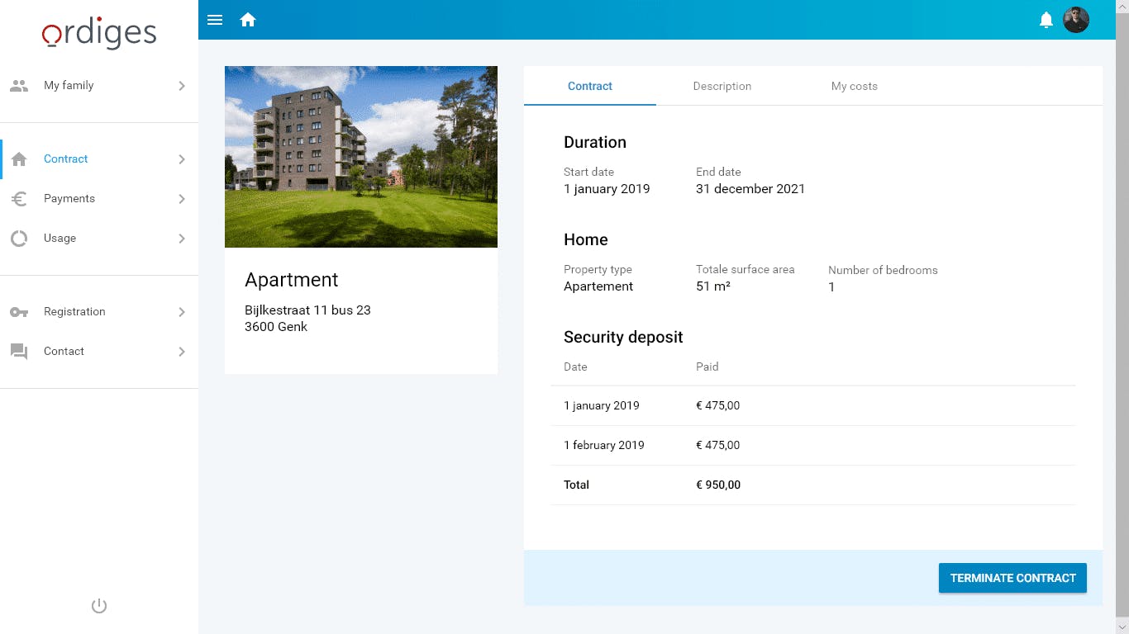1129x634 pixels.
Task: Switch to the Description tab
Action: (x=722, y=86)
